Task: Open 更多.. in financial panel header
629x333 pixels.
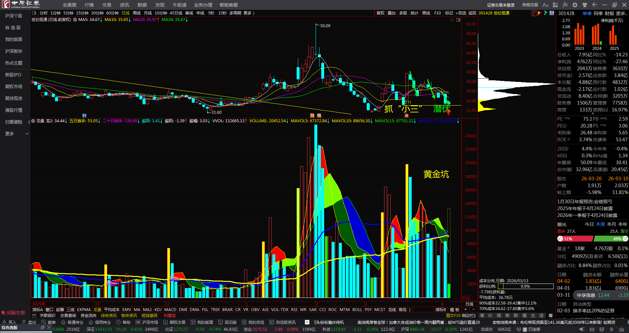Action: [622, 13]
